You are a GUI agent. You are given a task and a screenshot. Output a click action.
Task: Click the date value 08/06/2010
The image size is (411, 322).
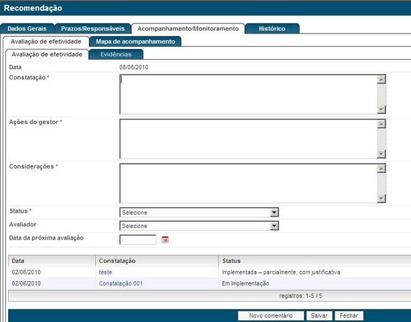pos(134,67)
